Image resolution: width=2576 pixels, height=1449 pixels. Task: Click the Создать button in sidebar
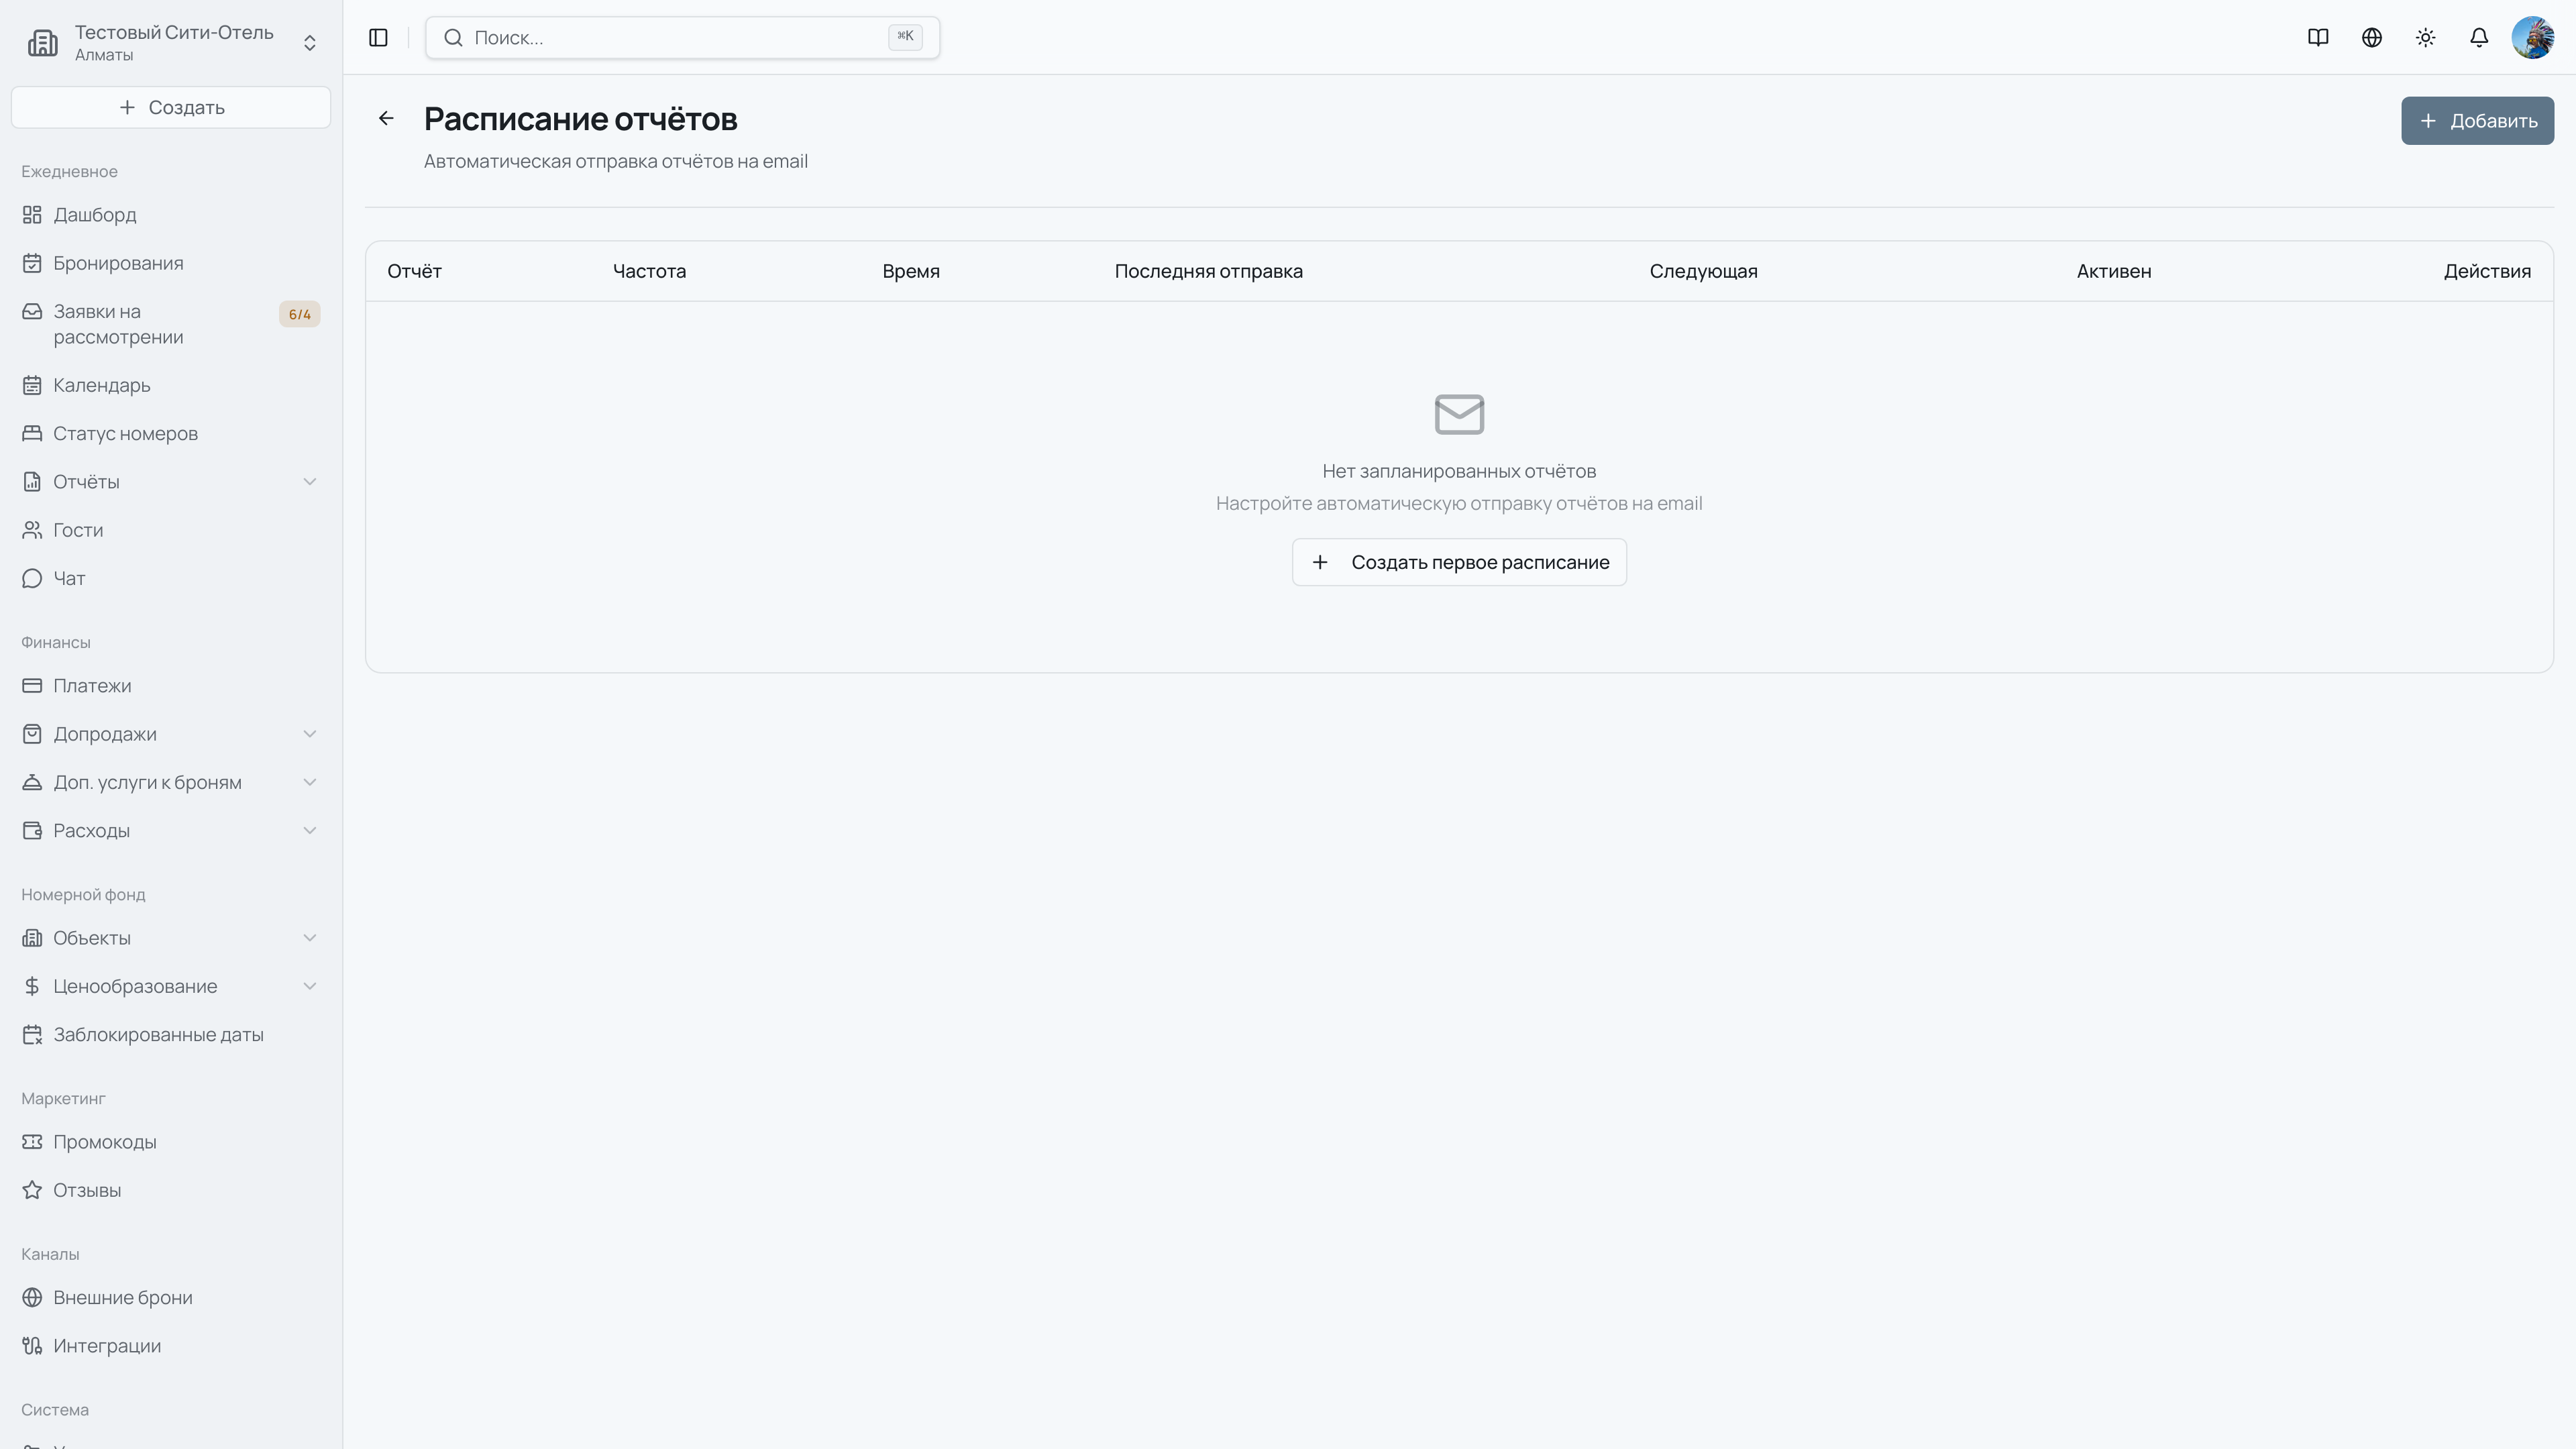click(x=171, y=107)
